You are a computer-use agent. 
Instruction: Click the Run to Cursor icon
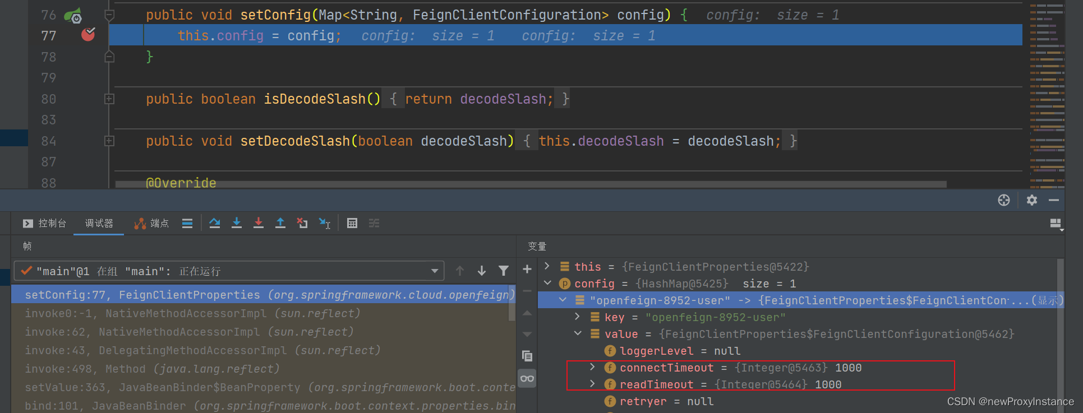[325, 223]
